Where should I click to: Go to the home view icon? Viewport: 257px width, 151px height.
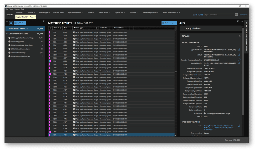point(11,23)
